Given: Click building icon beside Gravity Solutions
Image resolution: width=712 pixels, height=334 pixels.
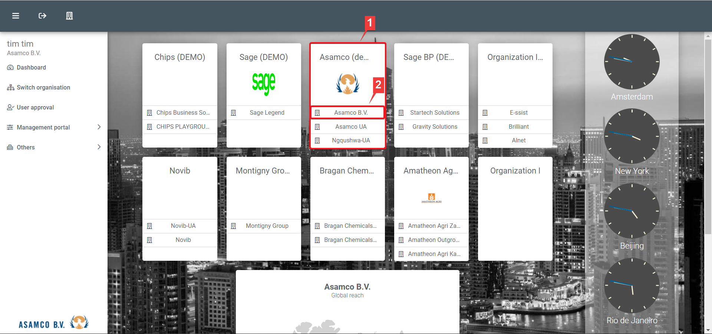Looking at the screenshot, I should (x=401, y=127).
